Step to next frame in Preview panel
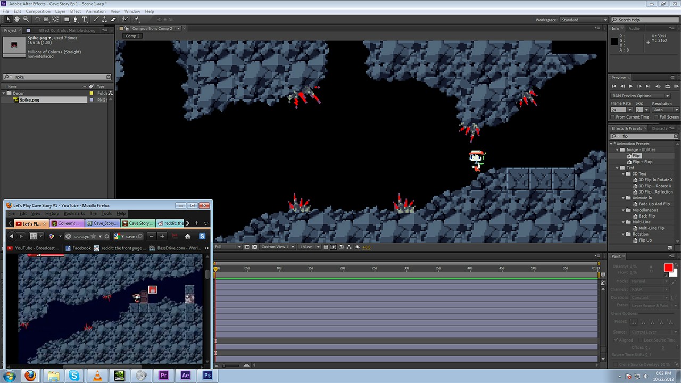The image size is (681, 383). (640, 86)
